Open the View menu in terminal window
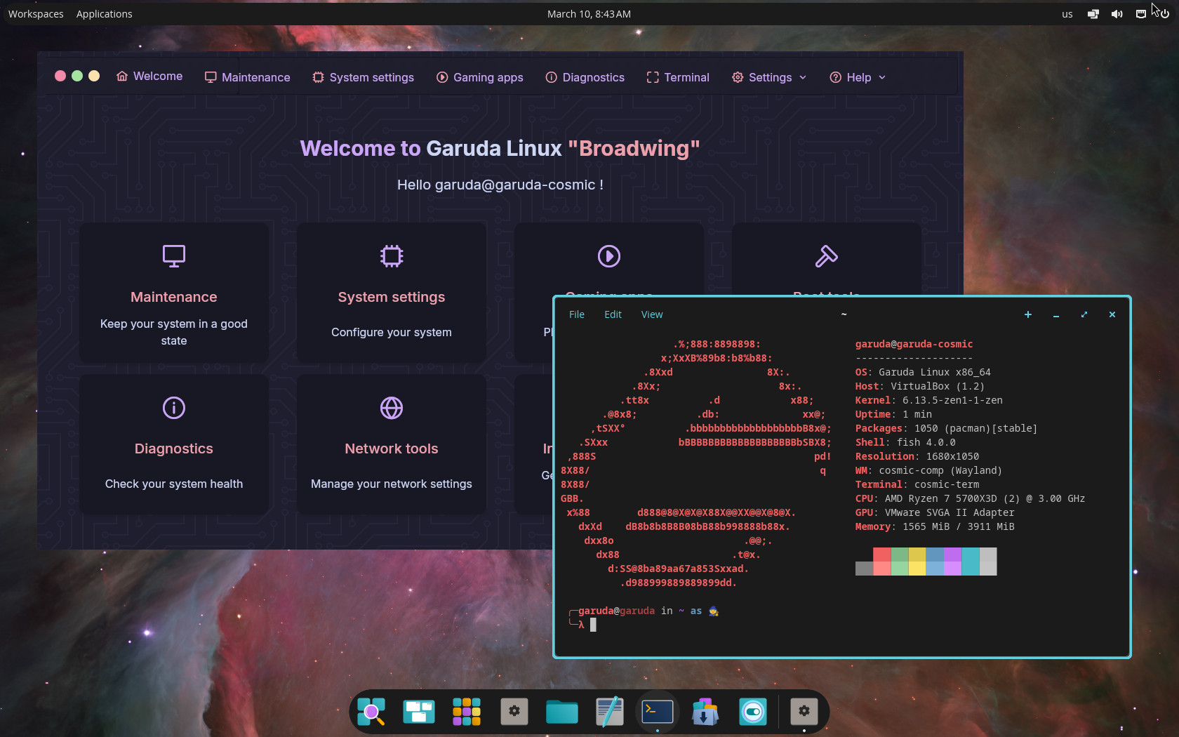This screenshot has width=1179, height=737. (652, 314)
